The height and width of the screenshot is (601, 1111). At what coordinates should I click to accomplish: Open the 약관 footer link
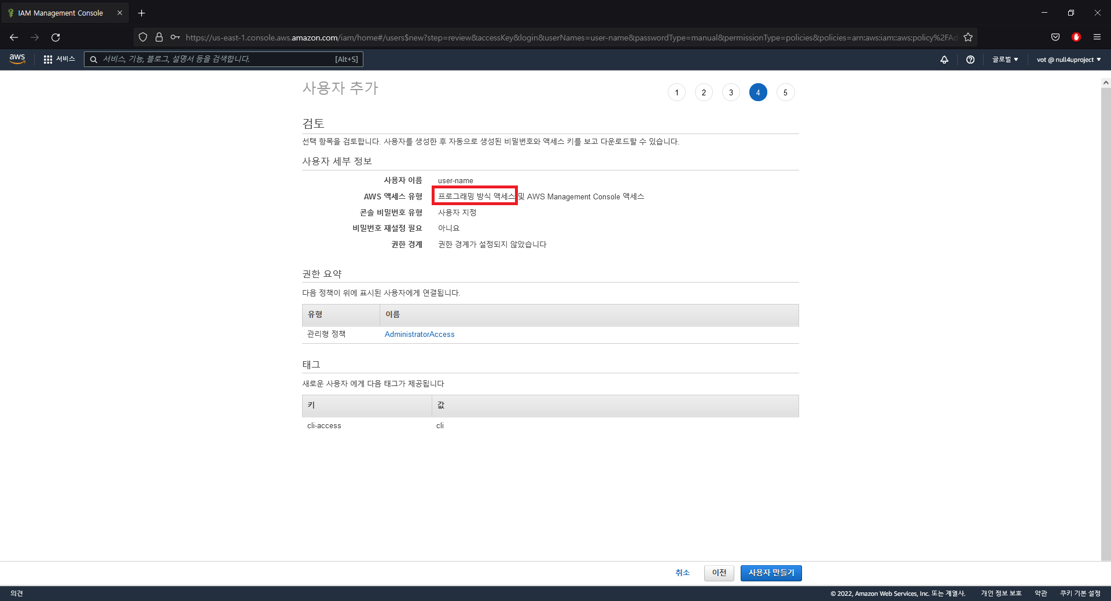1041,593
